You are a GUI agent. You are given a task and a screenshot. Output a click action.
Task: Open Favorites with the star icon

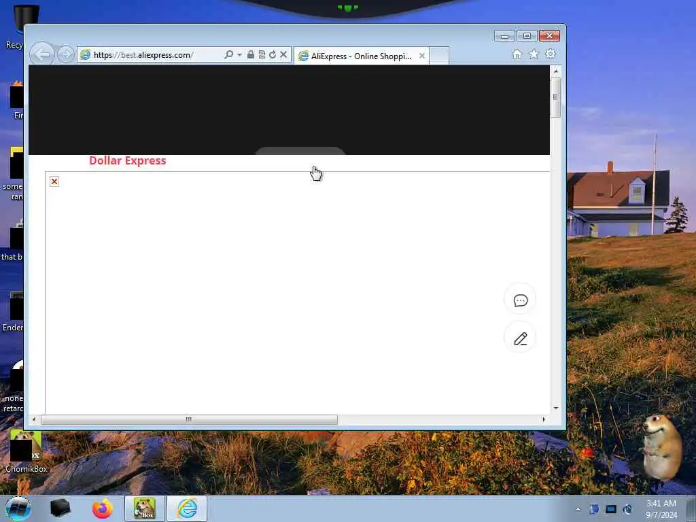[x=534, y=54]
